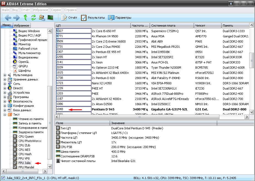Open the Отчёт menu in menu bar

click(25, 10)
